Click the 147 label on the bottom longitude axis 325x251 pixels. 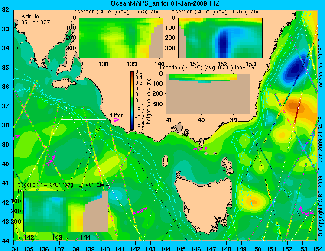[211, 248]
